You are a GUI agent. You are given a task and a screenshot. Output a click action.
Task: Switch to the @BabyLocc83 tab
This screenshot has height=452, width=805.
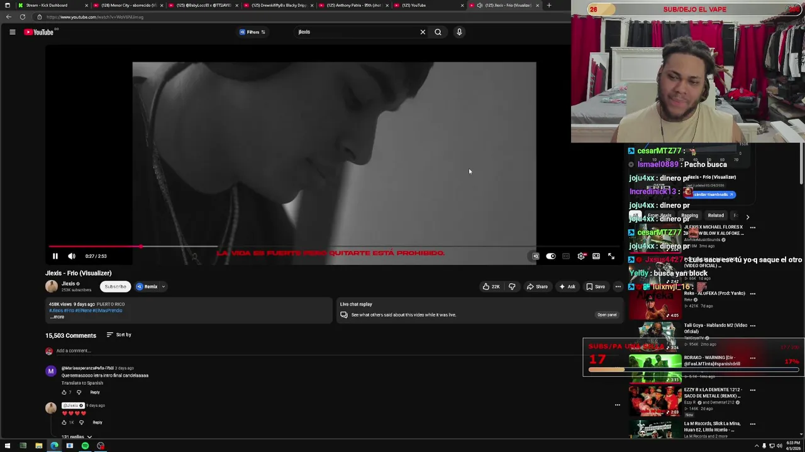(x=204, y=5)
